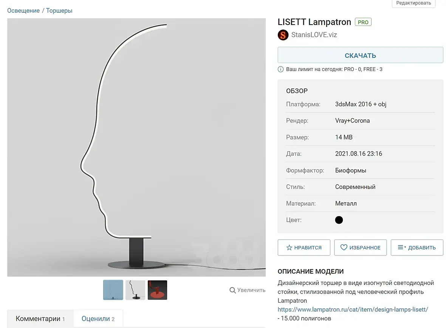Open the Добавить list dropdown

pos(417,248)
